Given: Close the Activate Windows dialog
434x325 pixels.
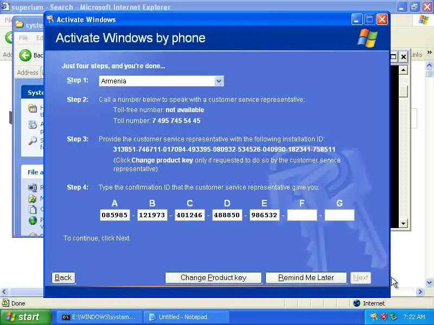Looking at the screenshot, I should (x=382, y=19).
